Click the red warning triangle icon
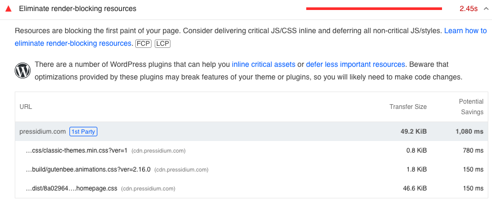This screenshot has width=492, height=201. 8,9
